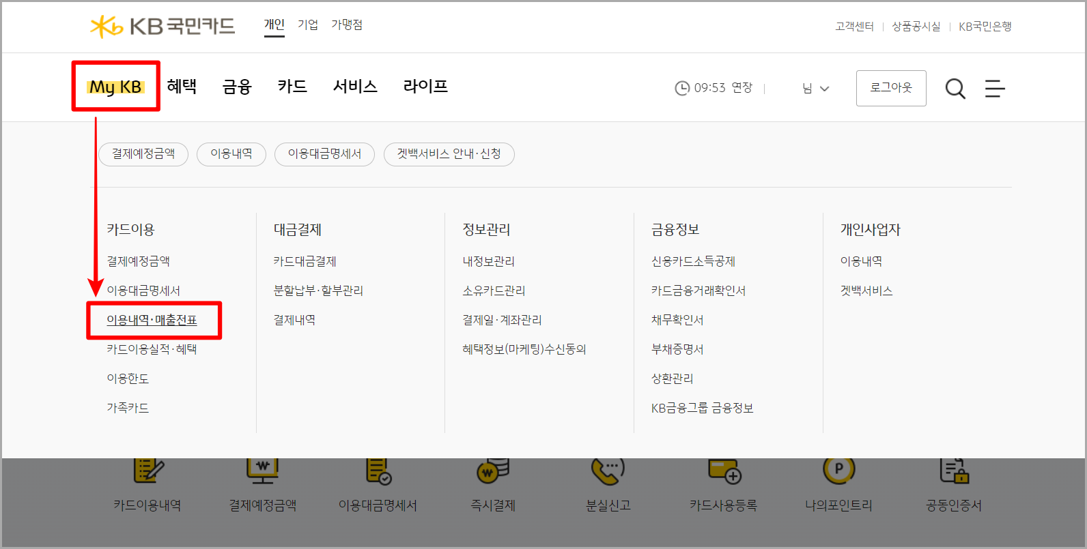Open 카드사용등록 card icon
This screenshot has height=549, width=1087.
(x=724, y=471)
